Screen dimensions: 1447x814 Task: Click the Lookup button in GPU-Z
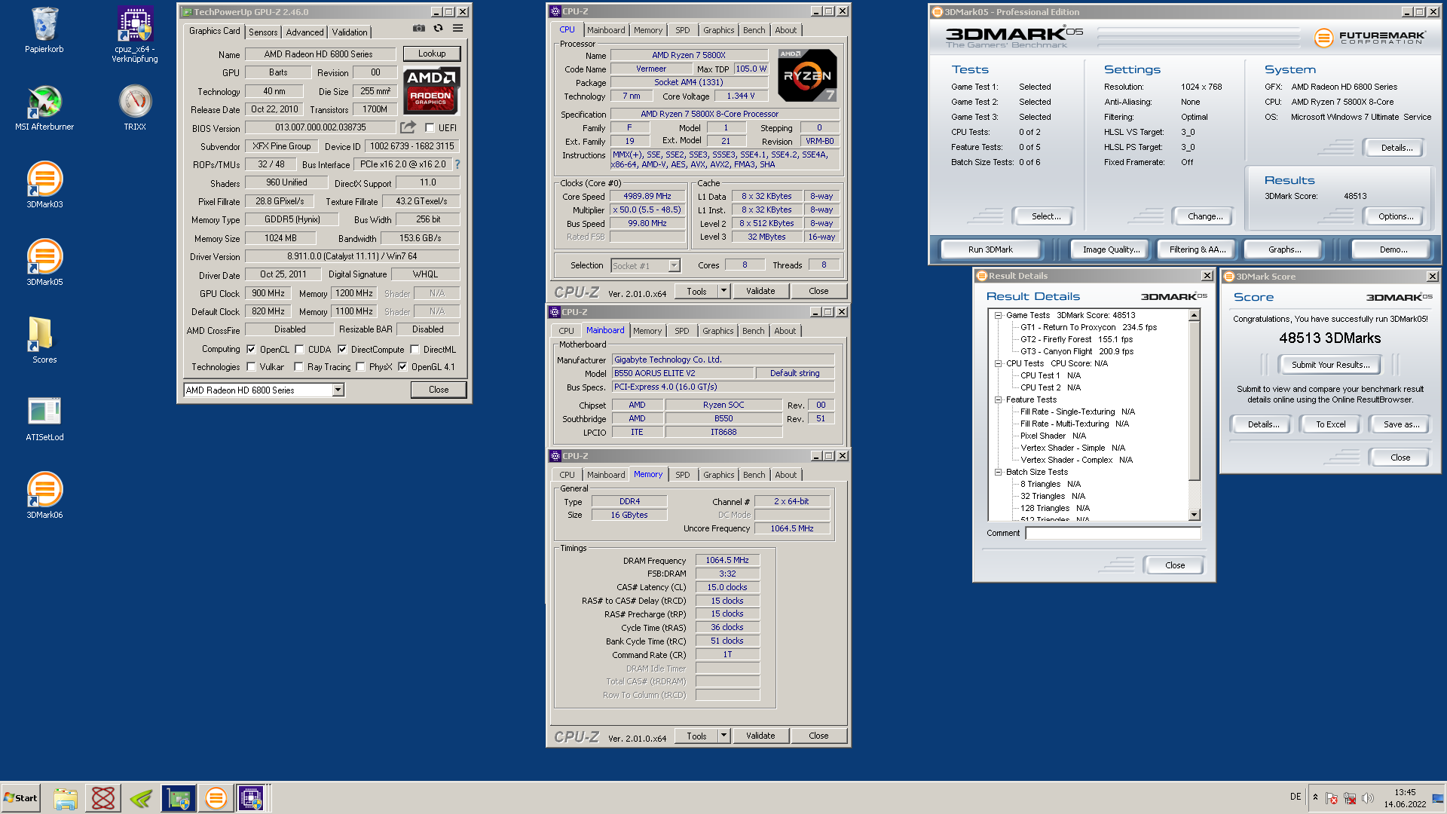coord(432,54)
